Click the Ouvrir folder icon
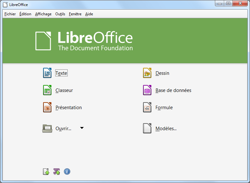This screenshot has height=183, width=250. [x=47, y=128]
